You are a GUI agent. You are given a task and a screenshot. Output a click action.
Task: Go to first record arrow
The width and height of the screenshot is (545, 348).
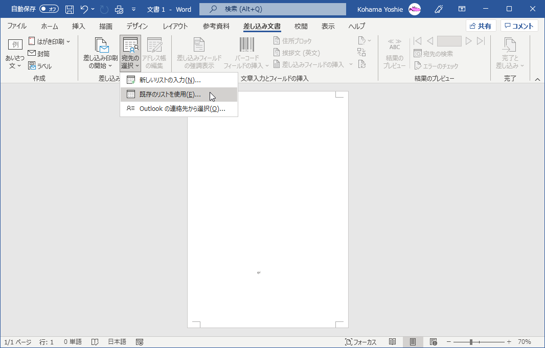[417, 41]
